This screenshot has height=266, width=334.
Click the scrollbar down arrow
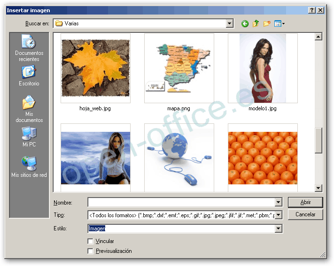coord(318,188)
